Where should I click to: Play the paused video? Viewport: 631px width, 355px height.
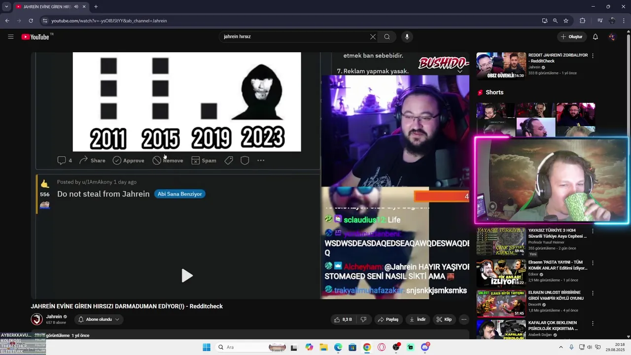[186, 276]
